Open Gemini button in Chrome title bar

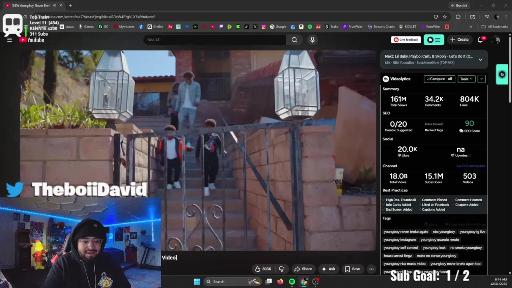pos(459,6)
